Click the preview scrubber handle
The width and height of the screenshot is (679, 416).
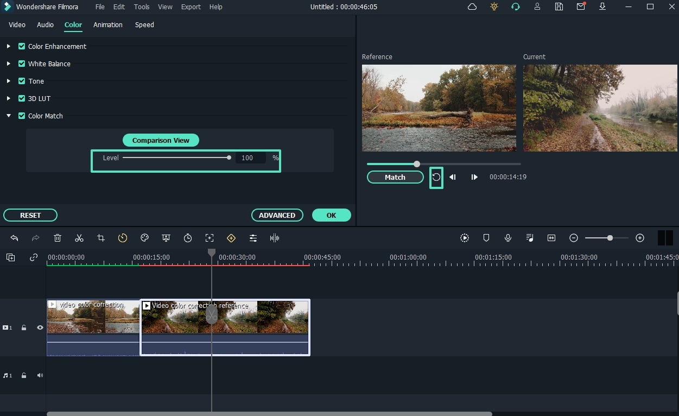(x=417, y=164)
